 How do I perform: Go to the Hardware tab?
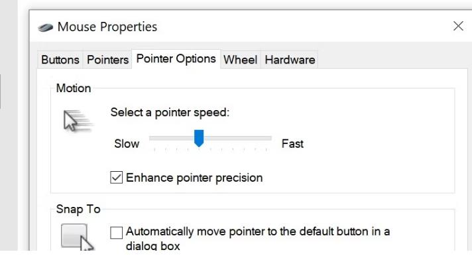(x=290, y=60)
